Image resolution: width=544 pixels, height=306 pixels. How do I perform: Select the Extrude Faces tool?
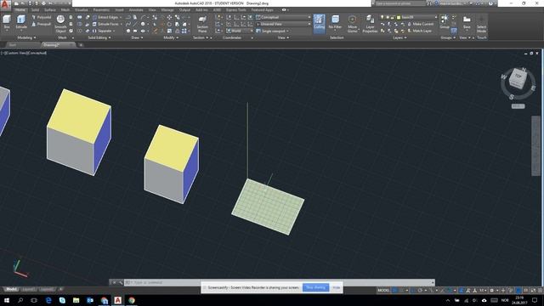click(x=105, y=25)
